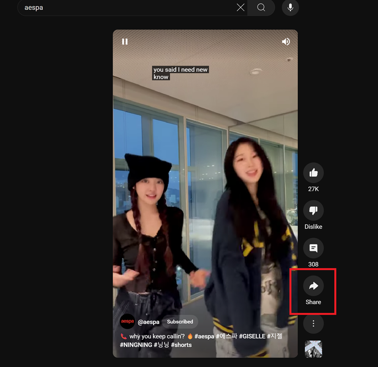The width and height of the screenshot is (378, 367).
Task: Expand the three-dot more options menu
Action: (x=313, y=324)
